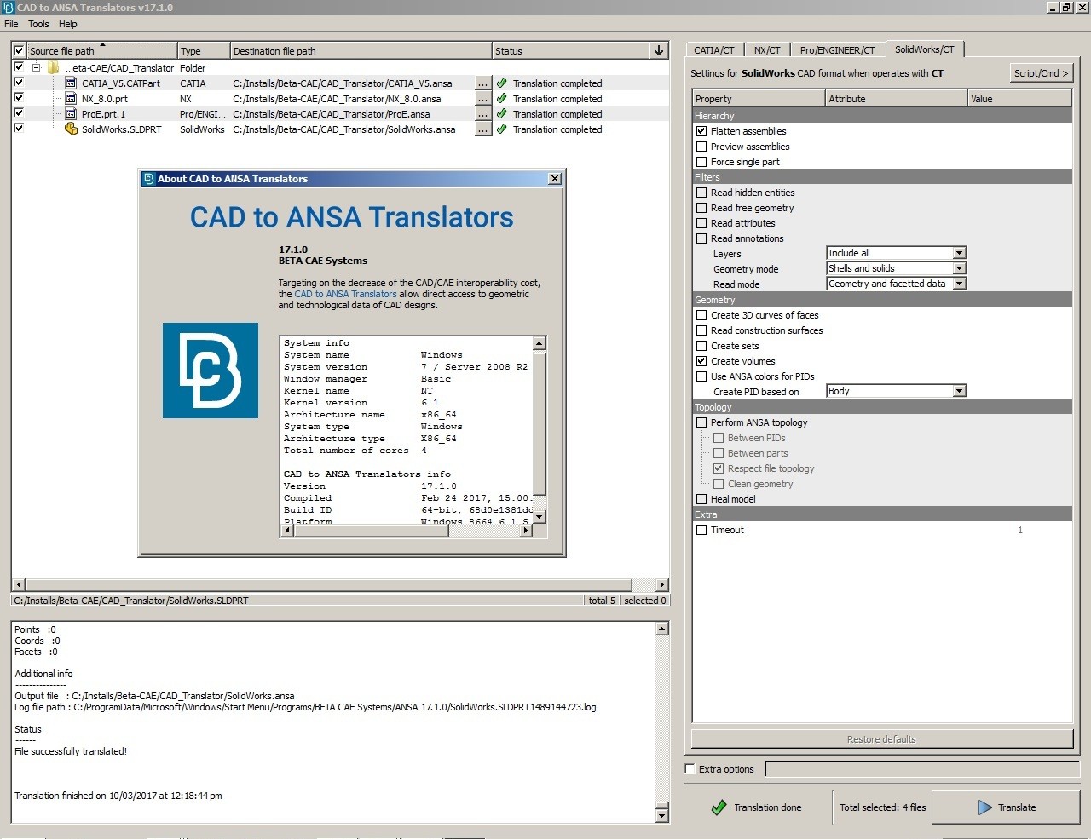Viewport: 1091px width, 839px height.
Task: Click the application icon in title bar
Action: coord(8,8)
